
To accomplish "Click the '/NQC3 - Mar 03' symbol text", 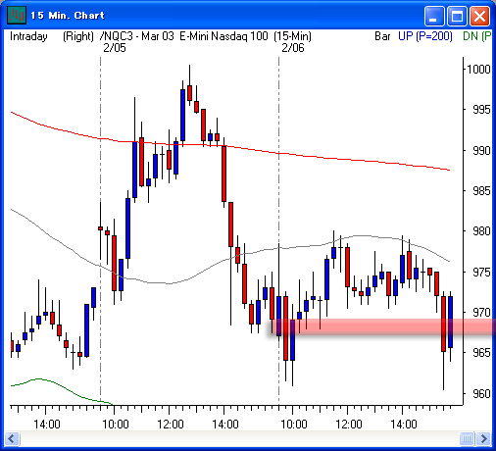I will click(x=137, y=36).
